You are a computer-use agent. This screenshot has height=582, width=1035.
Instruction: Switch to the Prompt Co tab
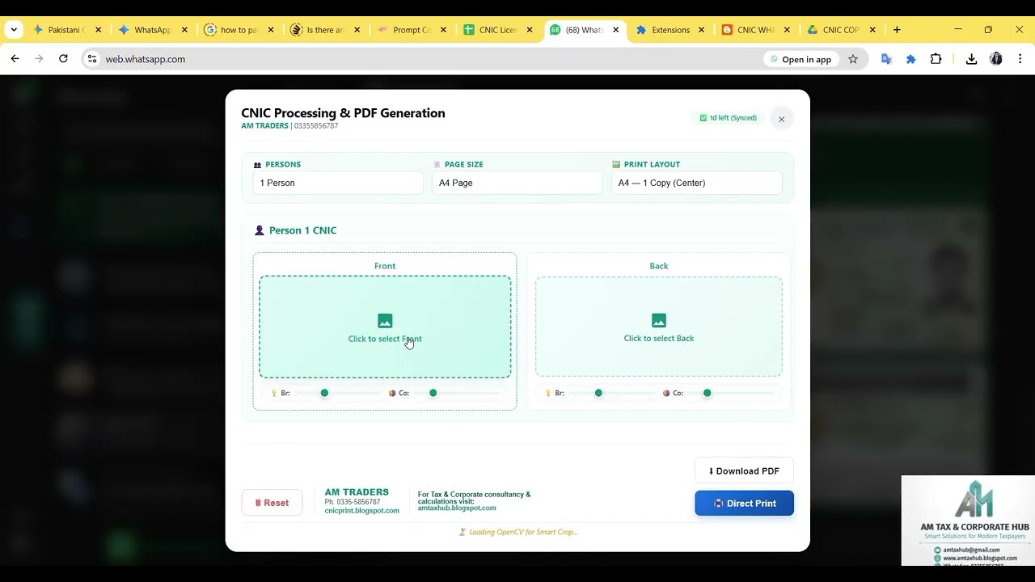pos(412,30)
